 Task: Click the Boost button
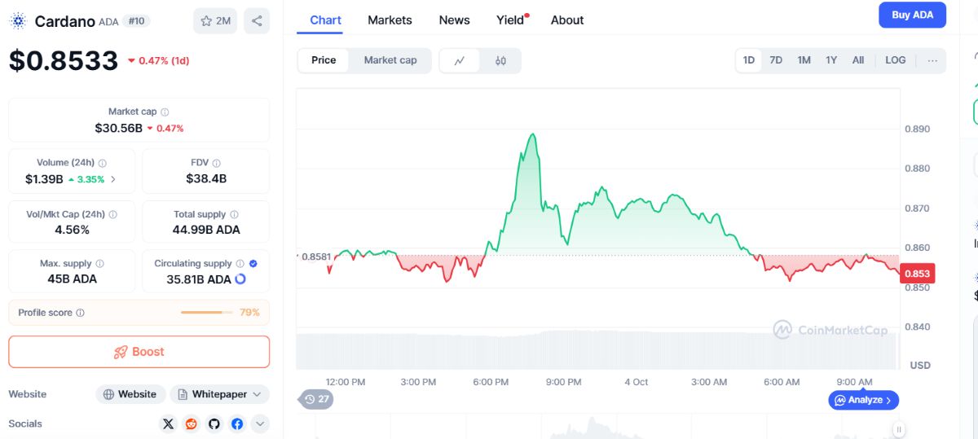[139, 352]
